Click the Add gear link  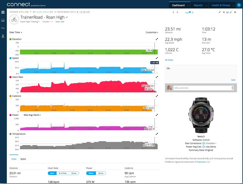click(62, 22)
